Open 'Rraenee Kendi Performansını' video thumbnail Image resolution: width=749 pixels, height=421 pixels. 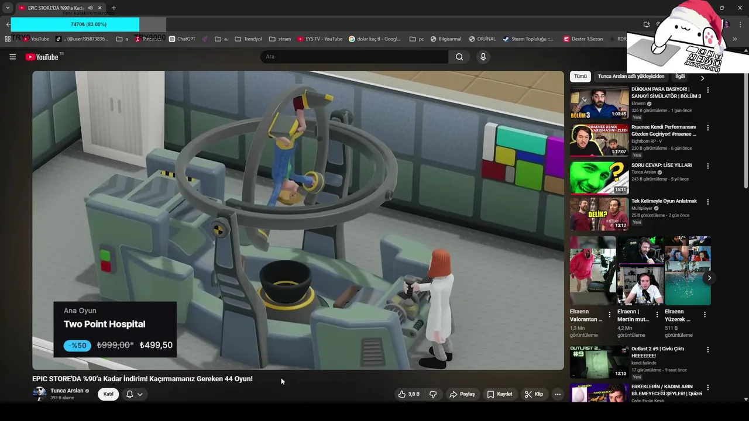[x=599, y=140]
